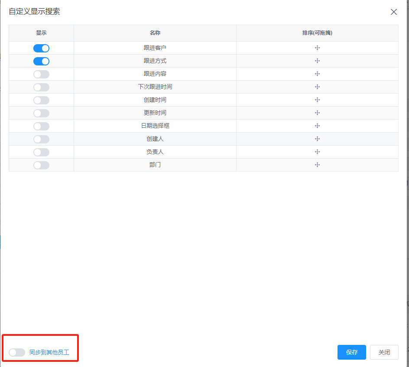Click the drag handle icon for 创建时间
The image size is (409, 367).
(317, 100)
